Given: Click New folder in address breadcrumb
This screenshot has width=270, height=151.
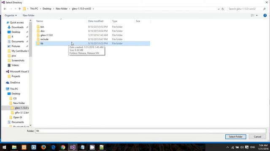Looking at the screenshot, I should pos(62,8).
